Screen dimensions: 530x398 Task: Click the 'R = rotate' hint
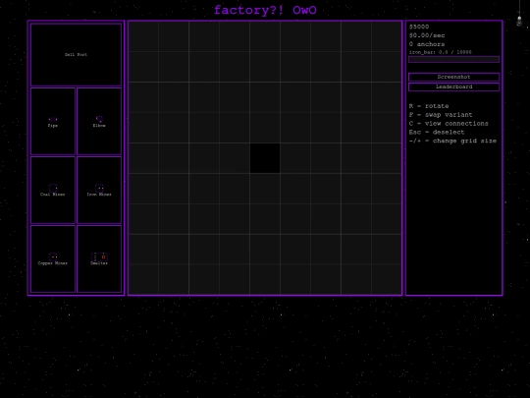coord(429,106)
